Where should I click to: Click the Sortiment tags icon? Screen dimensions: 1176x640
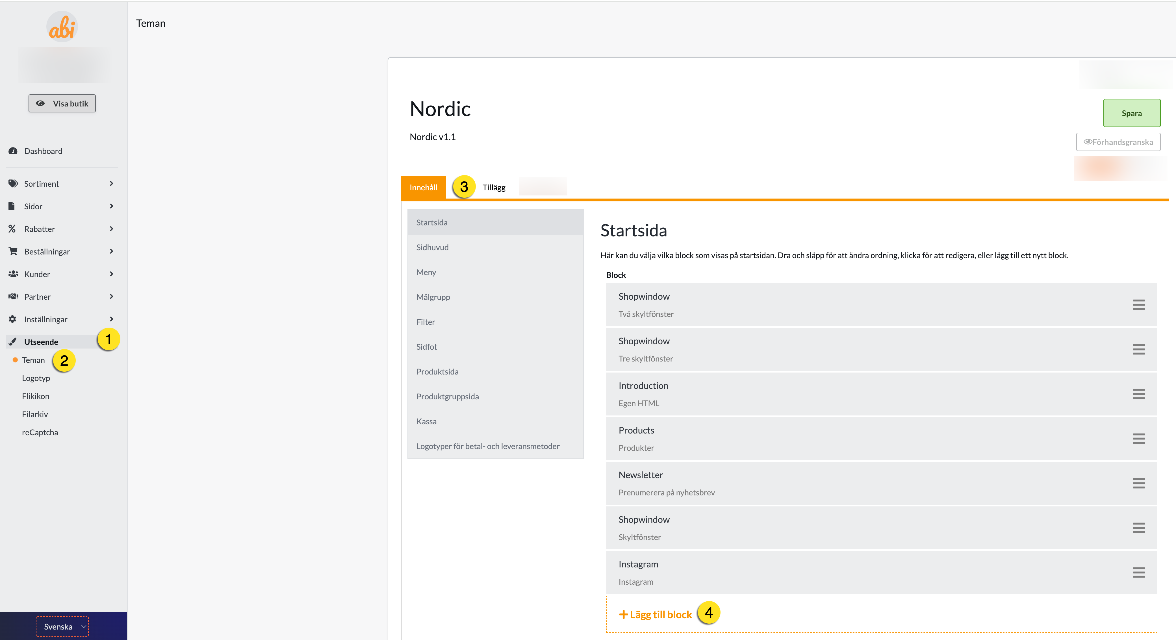[13, 183]
